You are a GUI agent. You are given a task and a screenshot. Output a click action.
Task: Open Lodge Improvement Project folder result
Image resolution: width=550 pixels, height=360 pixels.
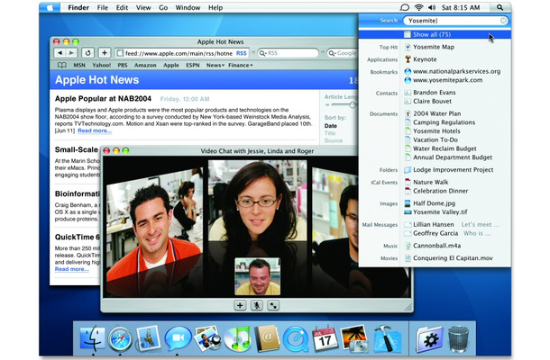point(453,170)
